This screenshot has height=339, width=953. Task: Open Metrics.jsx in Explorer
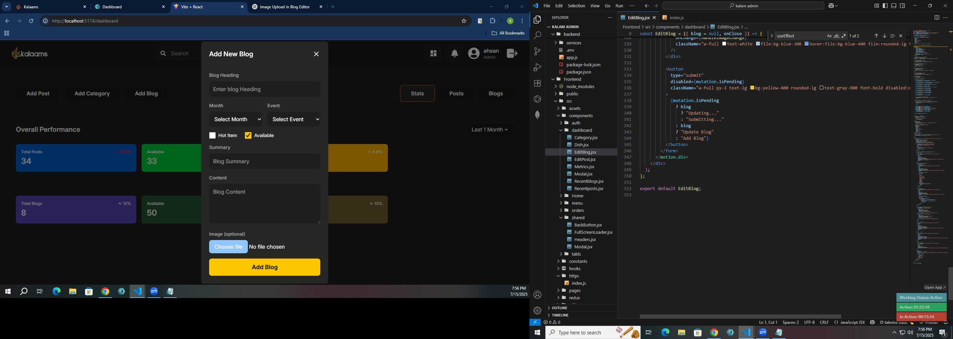pyautogui.click(x=584, y=167)
